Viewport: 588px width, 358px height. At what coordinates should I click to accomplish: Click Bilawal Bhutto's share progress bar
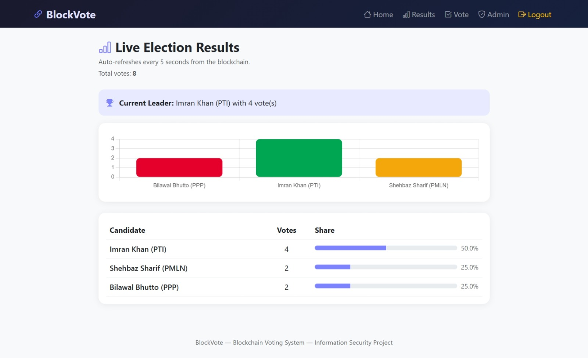coord(386,286)
